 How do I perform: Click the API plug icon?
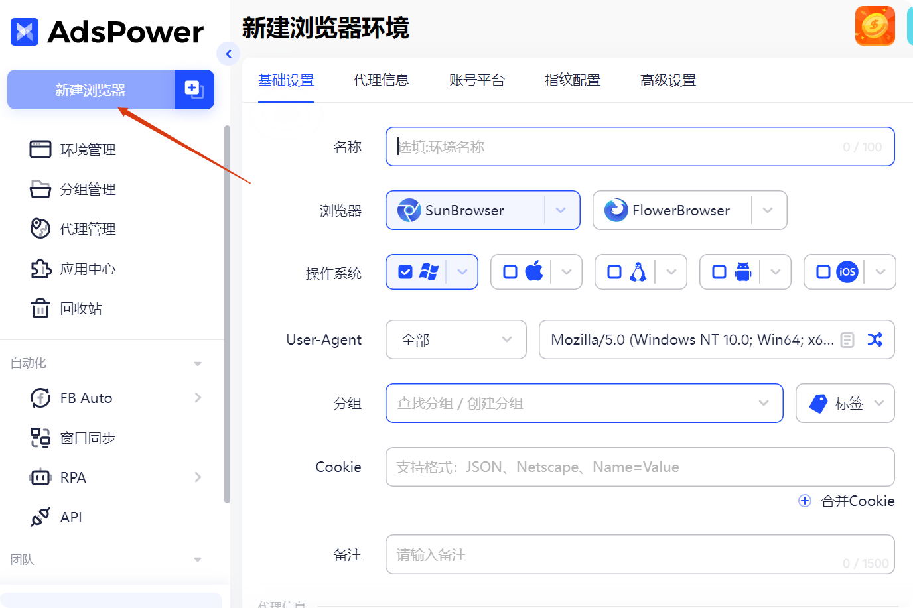pos(40,517)
